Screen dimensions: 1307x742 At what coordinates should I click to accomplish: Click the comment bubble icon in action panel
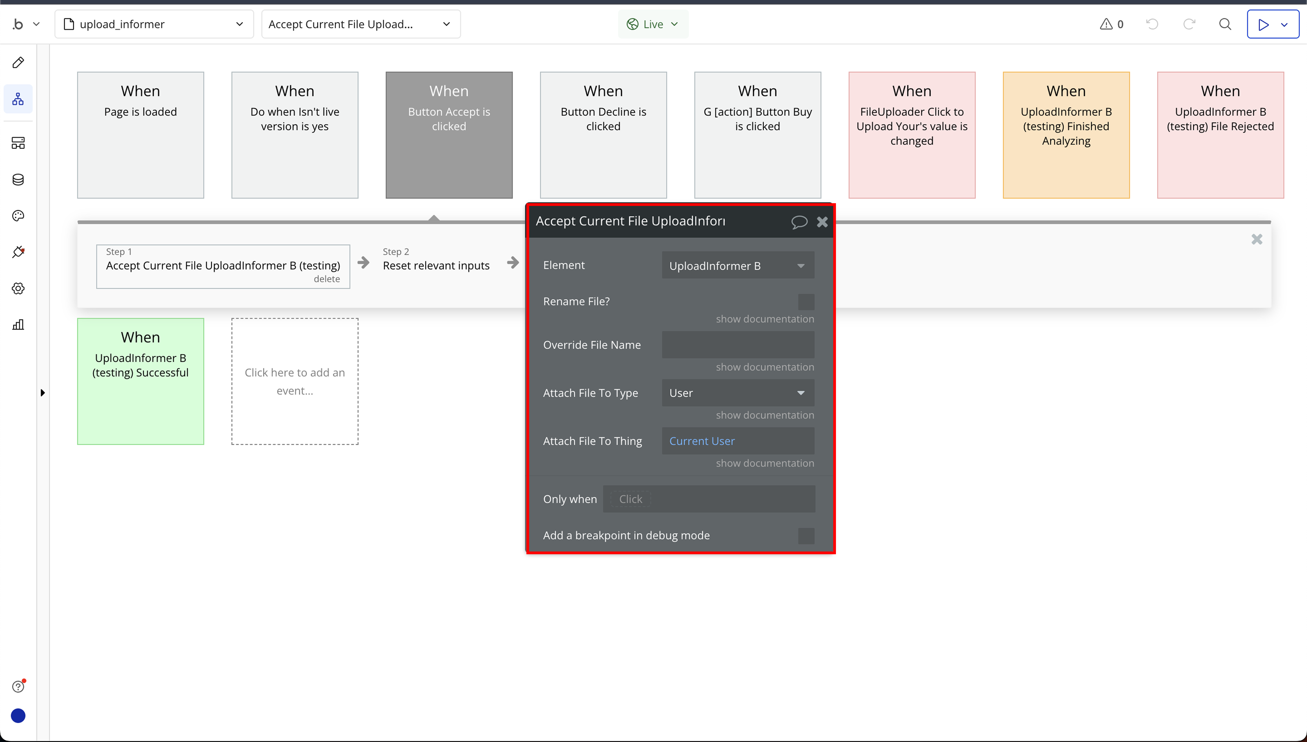799,222
